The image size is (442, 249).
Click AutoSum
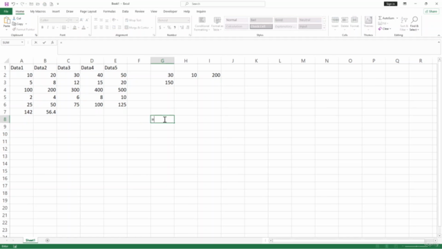point(387,18)
